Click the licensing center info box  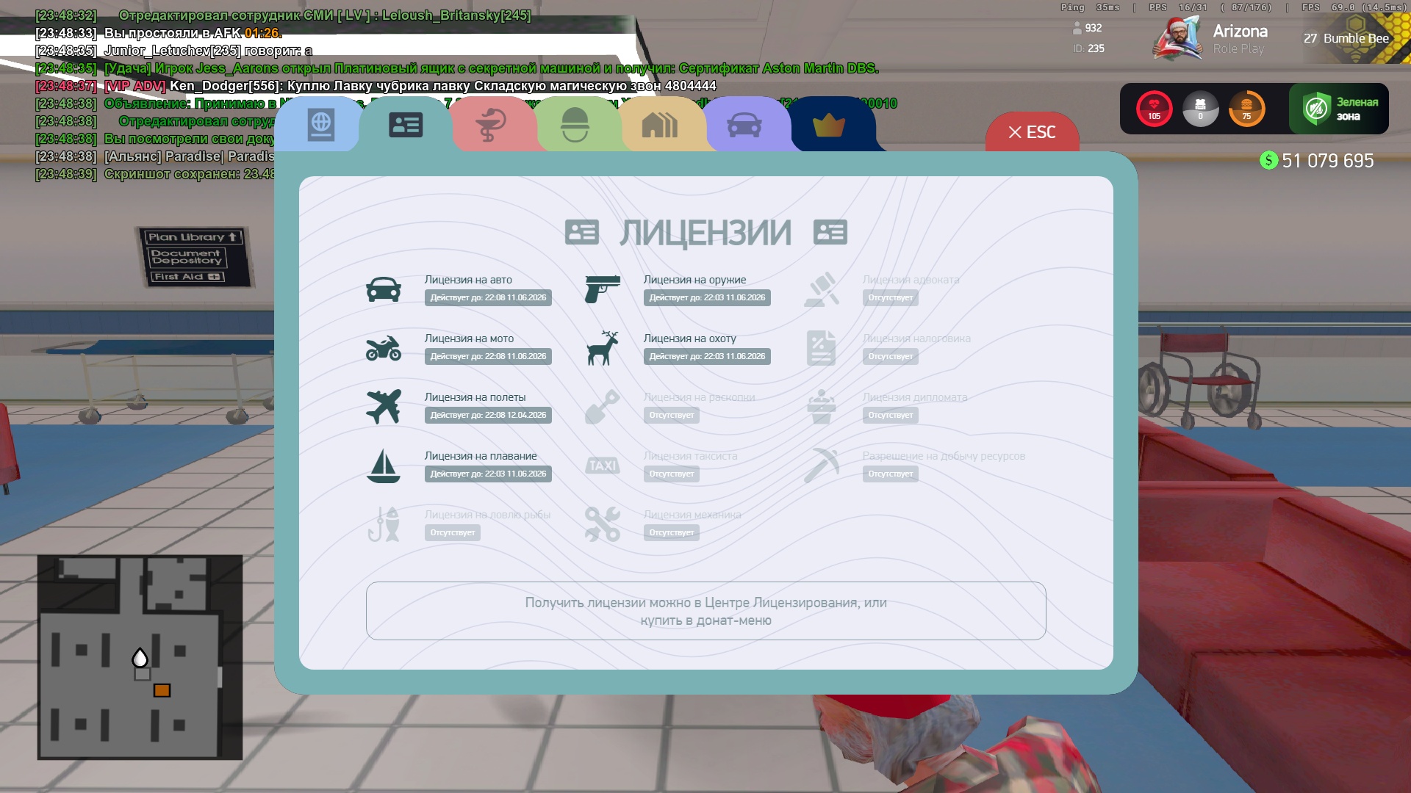705,611
